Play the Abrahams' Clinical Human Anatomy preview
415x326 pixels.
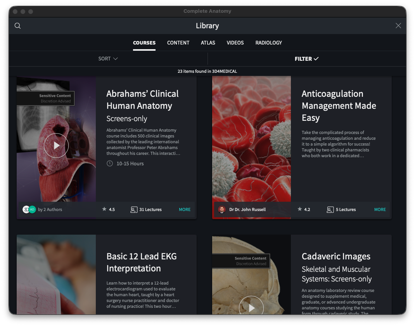[56, 145]
